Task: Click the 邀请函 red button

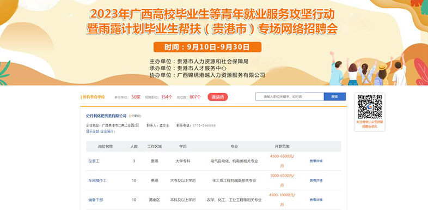Action: [218, 97]
